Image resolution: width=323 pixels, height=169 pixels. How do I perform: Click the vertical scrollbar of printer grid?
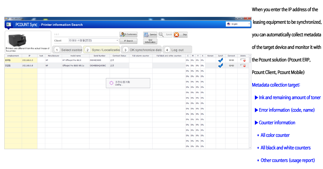tap(250, 99)
